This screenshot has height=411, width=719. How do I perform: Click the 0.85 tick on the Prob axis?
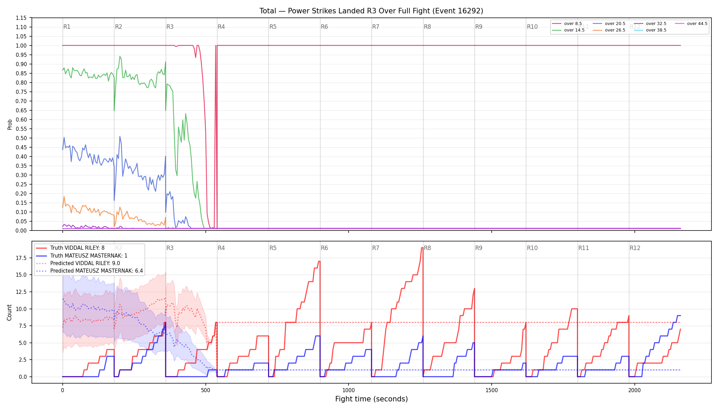point(21,73)
